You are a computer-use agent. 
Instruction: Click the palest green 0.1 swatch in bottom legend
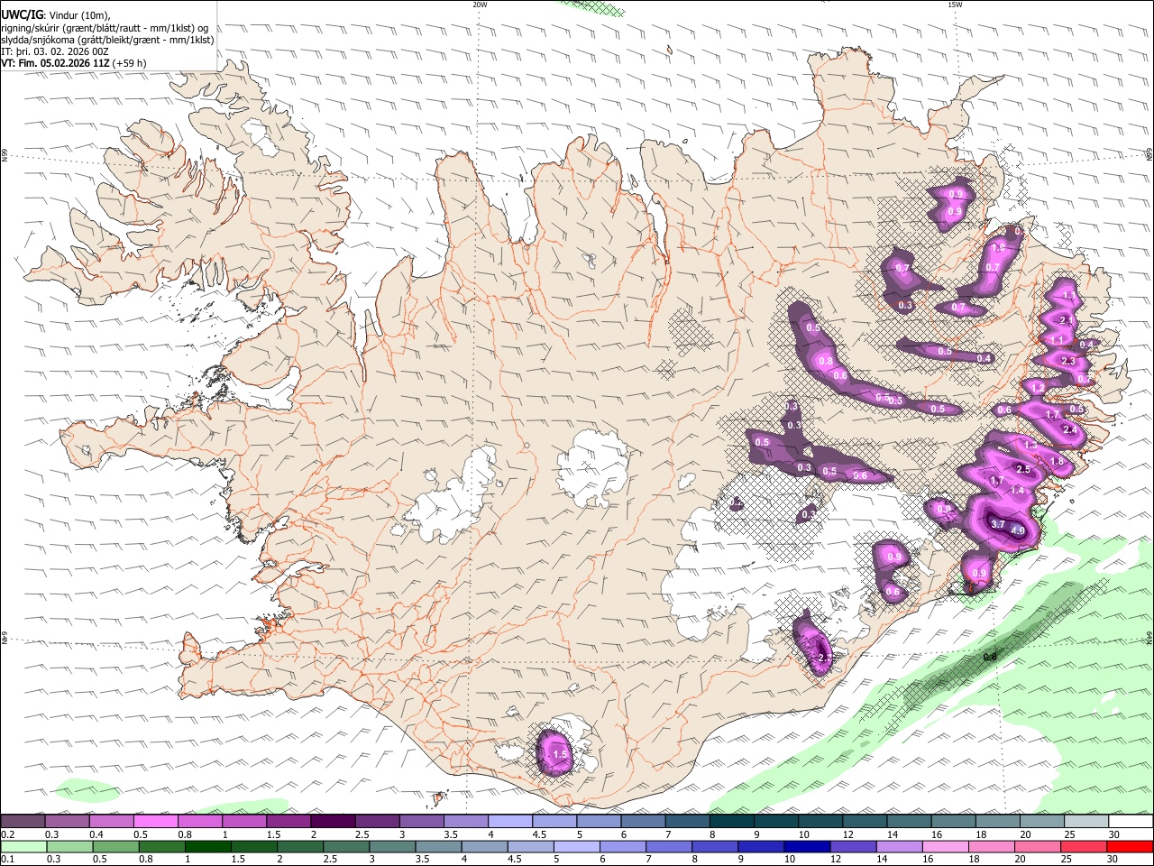[23, 846]
